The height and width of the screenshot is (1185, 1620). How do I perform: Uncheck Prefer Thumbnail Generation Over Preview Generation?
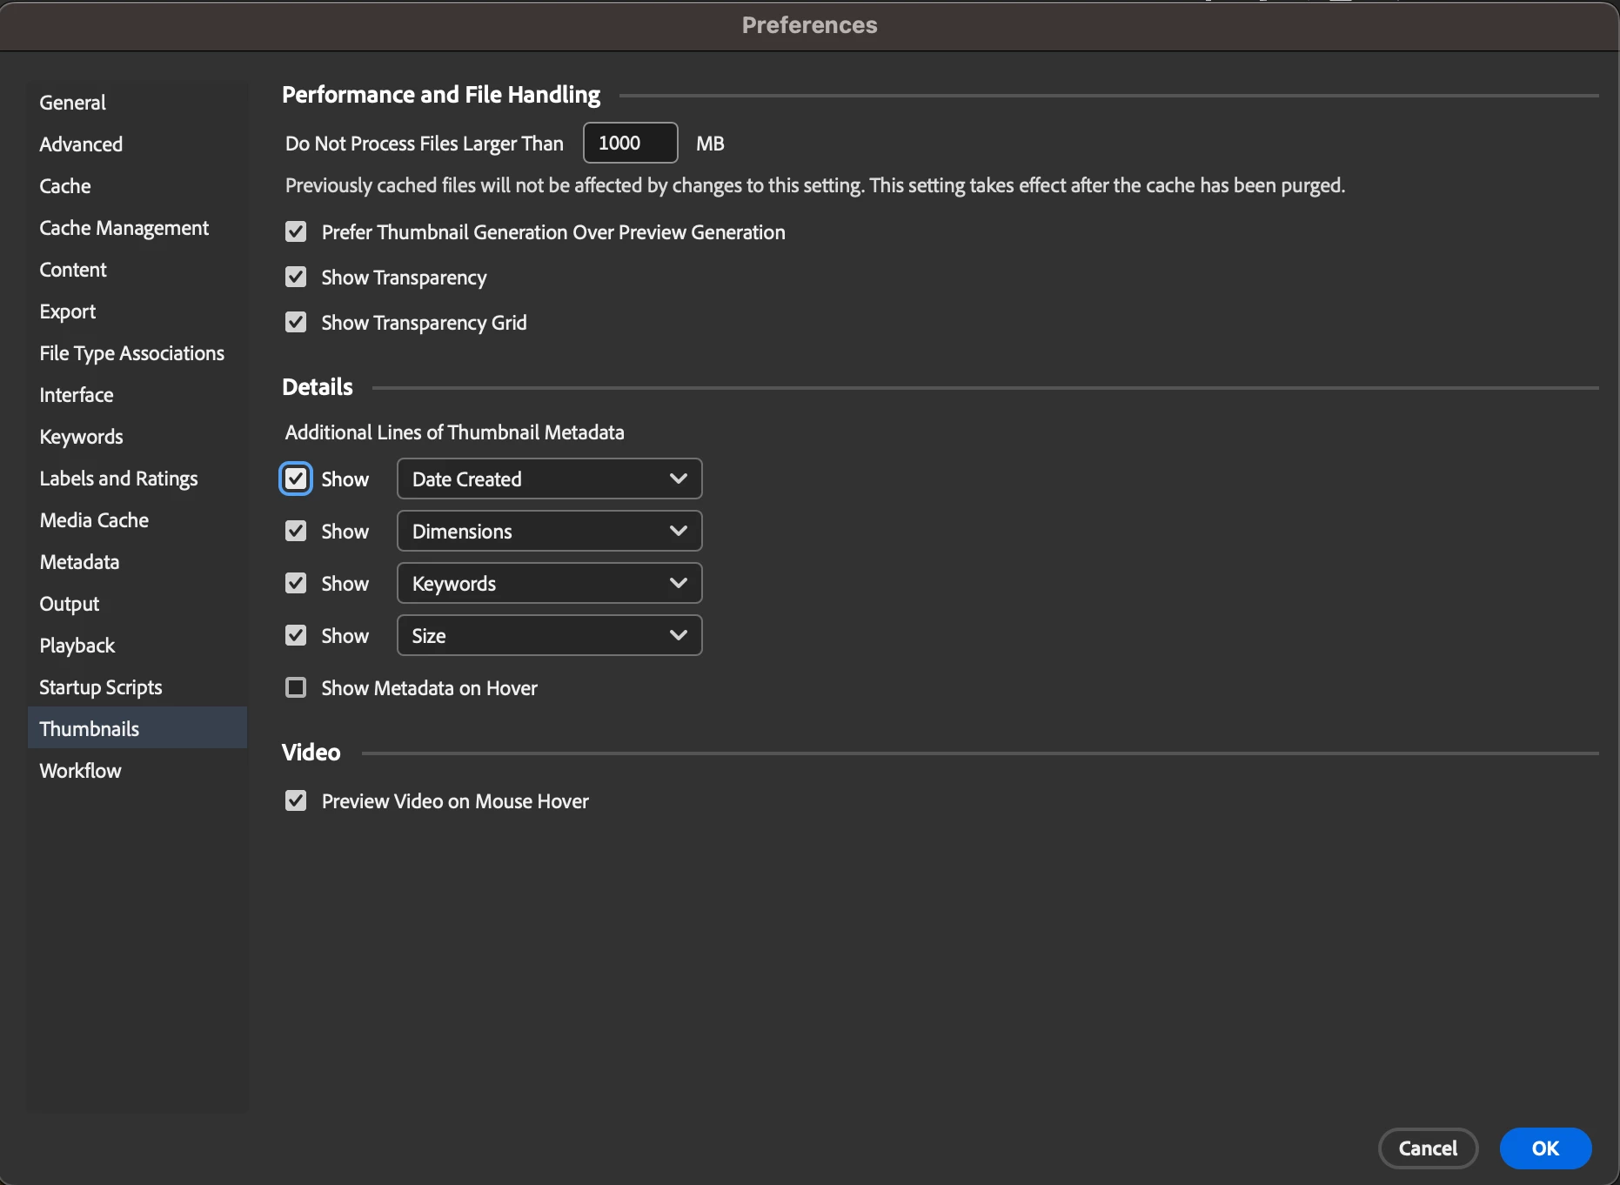point(296,231)
